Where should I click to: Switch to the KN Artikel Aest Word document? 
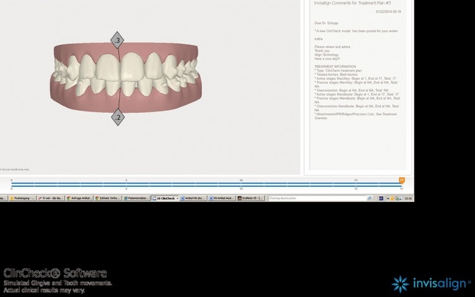(x=222, y=198)
